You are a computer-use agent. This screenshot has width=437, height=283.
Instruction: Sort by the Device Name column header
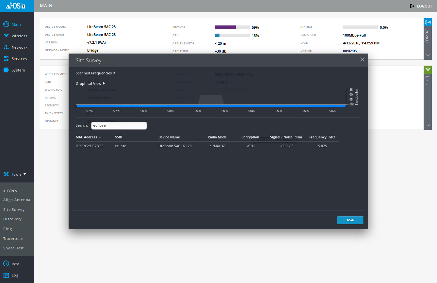(169, 137)
